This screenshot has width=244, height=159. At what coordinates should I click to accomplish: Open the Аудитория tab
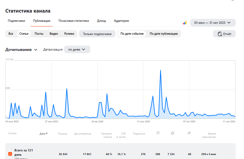coord(121,21)
